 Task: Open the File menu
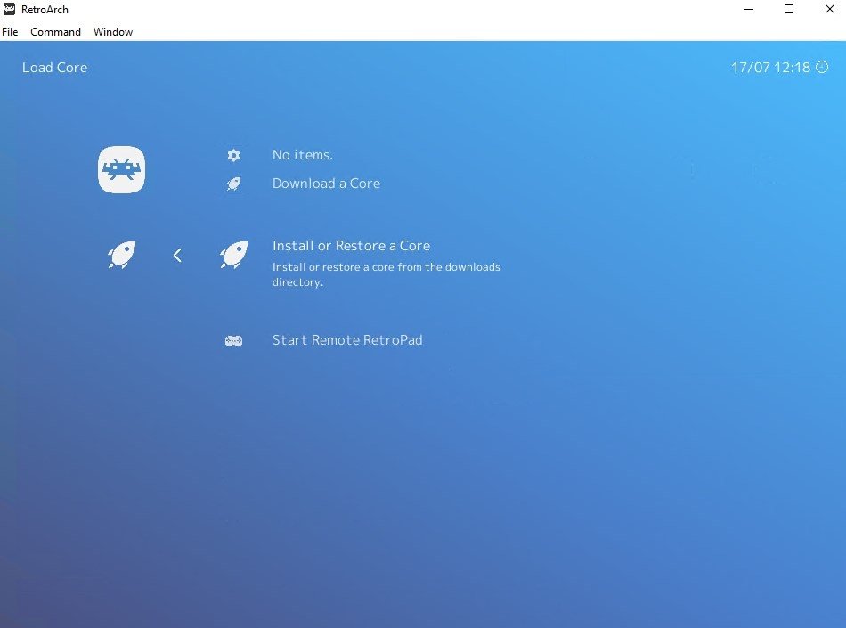click(x=10, y=32)
